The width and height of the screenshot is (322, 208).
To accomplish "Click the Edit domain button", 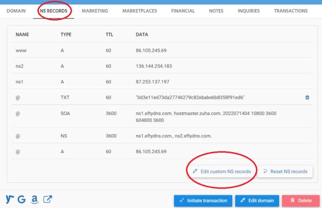I will click(257, 200).
